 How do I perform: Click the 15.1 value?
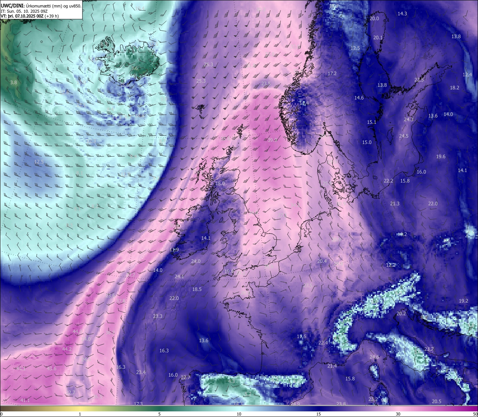[x=372, y=122]
